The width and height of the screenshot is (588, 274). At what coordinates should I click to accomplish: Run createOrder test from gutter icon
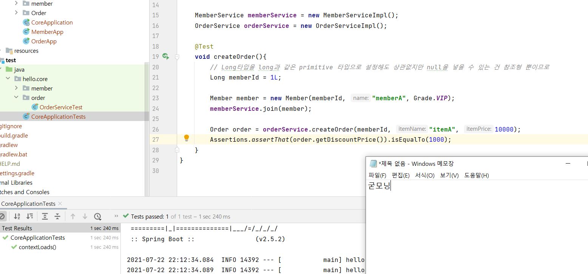click(x=165, y=57)
